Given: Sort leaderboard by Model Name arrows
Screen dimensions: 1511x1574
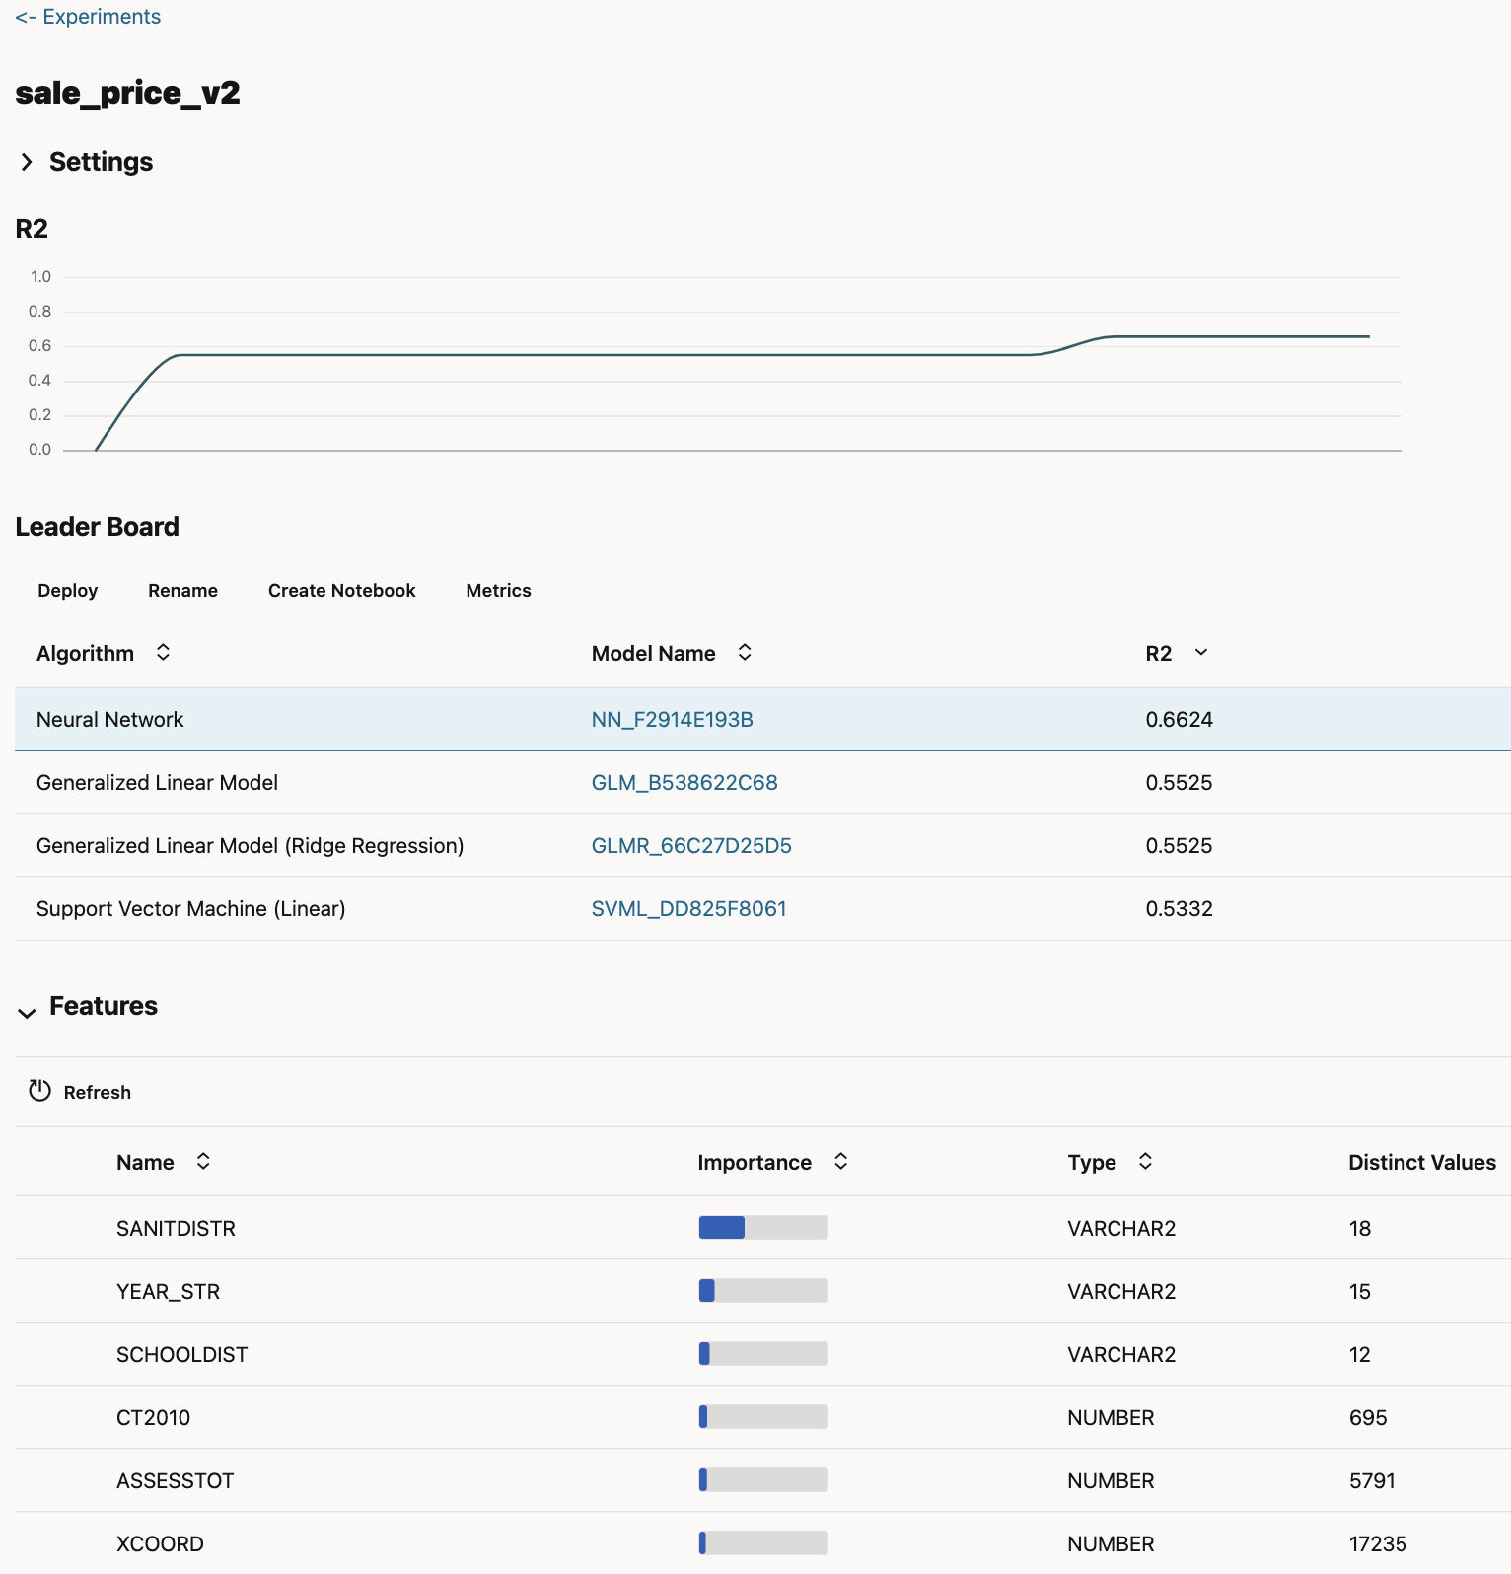Looking at the screenshot, I should [745, 653].
